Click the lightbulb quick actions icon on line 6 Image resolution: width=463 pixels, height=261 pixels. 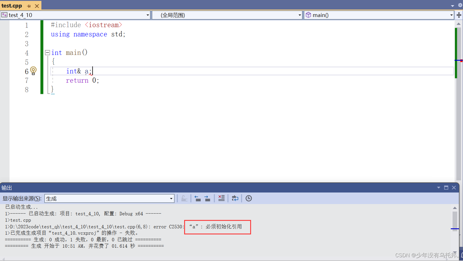(x=33, y=71)
